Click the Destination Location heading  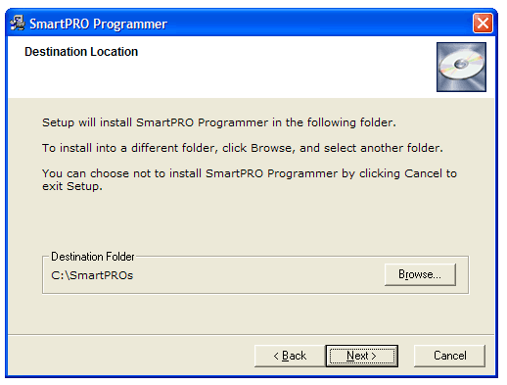click(81, 52)
